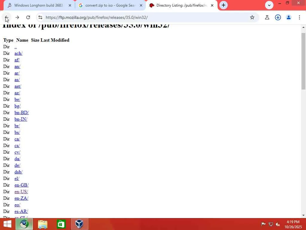
Task: Go back with the browser back arrow
Action: coord(6,17)
